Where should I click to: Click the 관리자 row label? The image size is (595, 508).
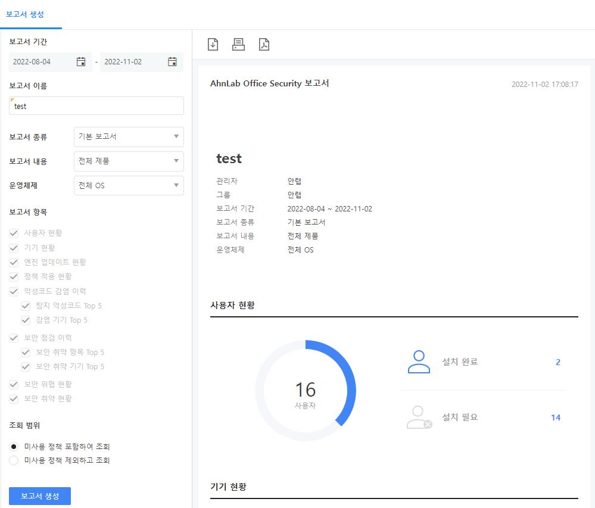pos(227,182)
